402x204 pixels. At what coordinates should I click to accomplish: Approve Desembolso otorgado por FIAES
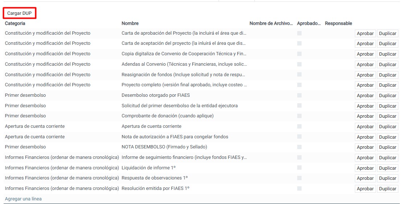pyautogui.click(x=365, y=96)
